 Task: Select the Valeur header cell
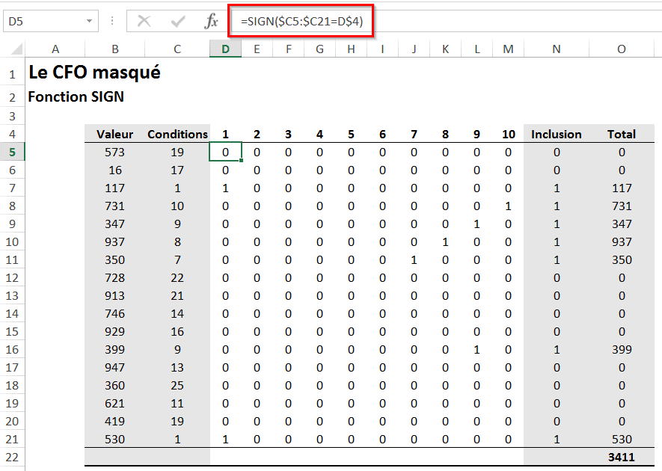(115, 135)
